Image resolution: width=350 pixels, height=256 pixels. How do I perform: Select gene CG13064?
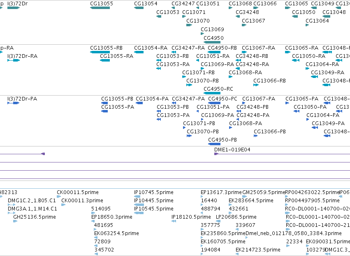point(307,25)
